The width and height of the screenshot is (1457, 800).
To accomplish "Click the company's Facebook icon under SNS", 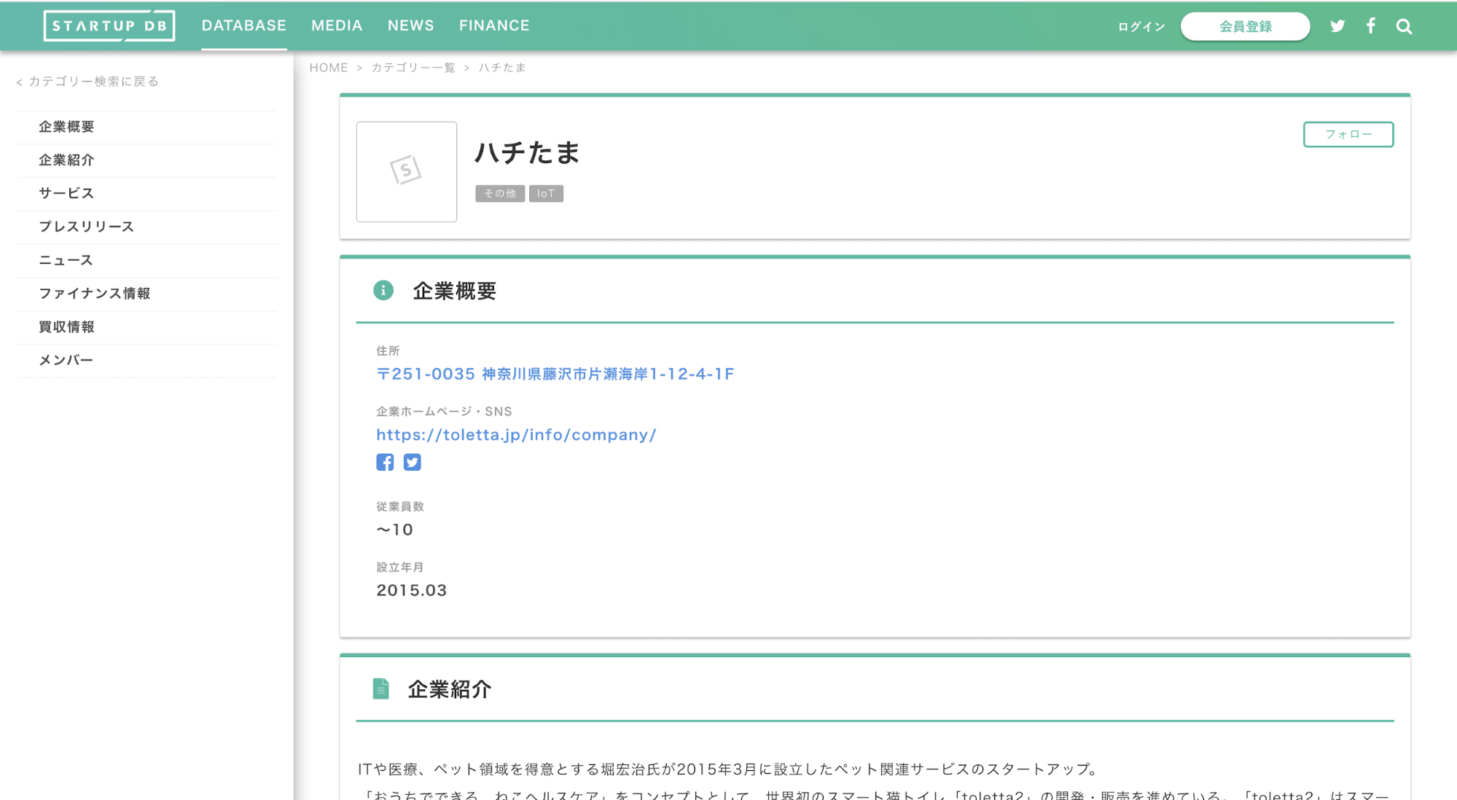I will pos(385,461).
